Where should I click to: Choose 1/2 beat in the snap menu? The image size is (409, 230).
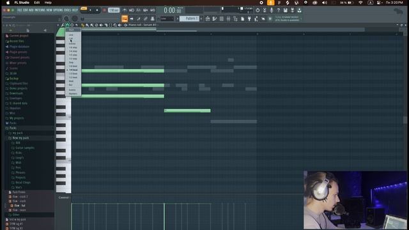pyautogui.click(x=73, y=77)
